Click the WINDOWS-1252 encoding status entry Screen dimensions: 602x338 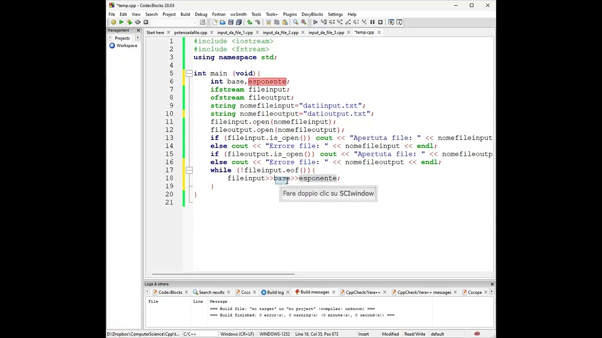click(x=275, y=334)
